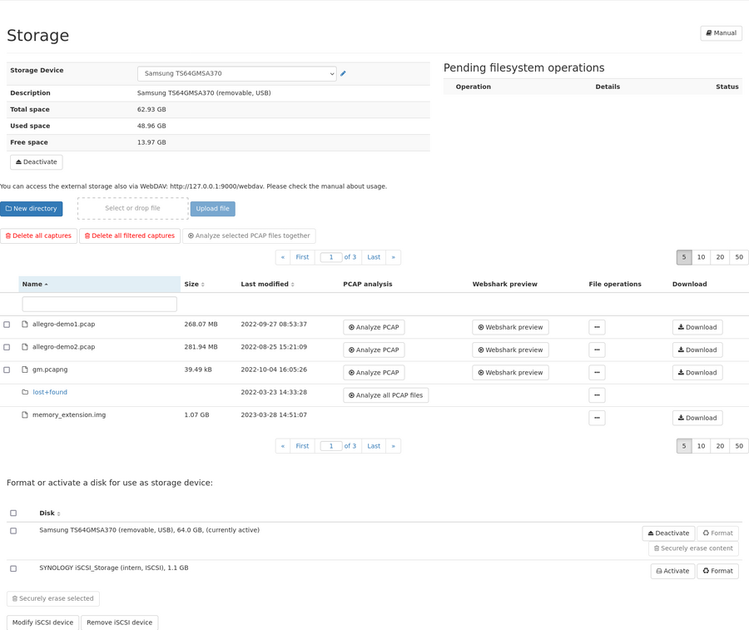The height and width of the screenshot is (630, 749).
Task: Set page size to 50 in bottom selector
Action: click(x=738, y=446)
